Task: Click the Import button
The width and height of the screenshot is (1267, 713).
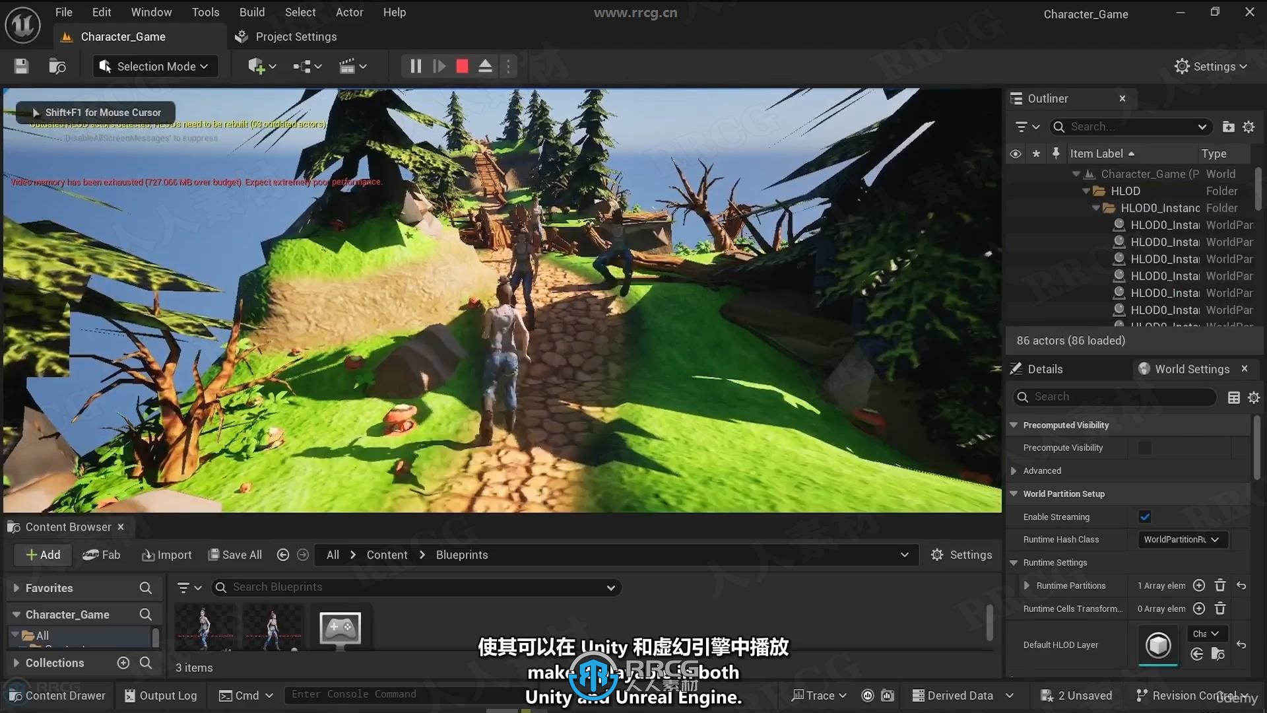Action: (x=167, y=555)
